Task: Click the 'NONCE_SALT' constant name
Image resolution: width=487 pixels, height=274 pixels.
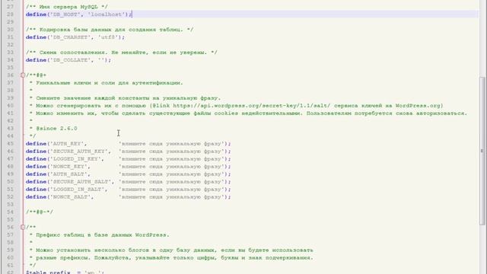Action: click(x=70, y=197)
